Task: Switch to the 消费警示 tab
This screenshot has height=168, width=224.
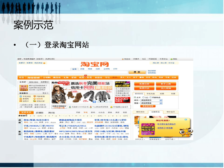Action: 45,82
